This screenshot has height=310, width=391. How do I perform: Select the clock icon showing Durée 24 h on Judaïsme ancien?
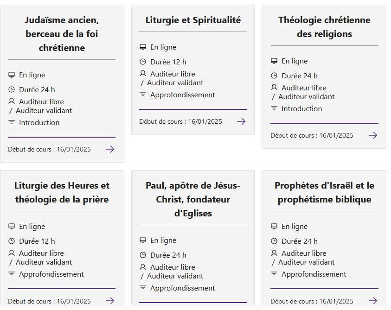click(x=12, y=89)
